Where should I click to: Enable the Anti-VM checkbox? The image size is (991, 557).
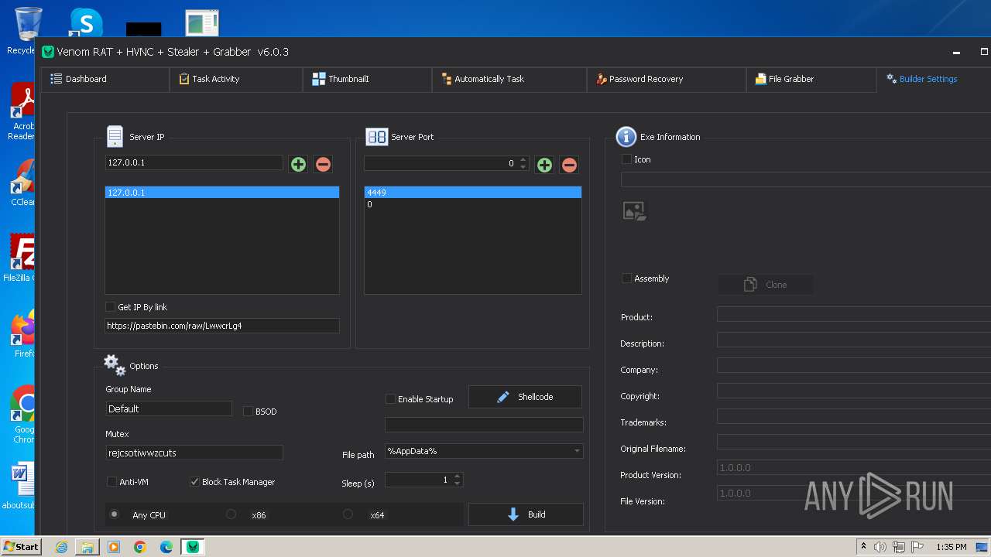(x=111, y=482)
